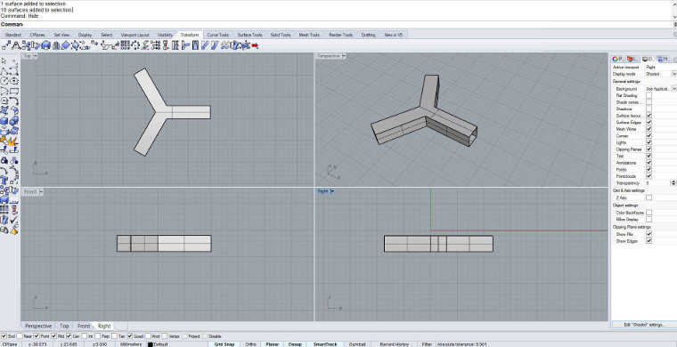Open the Properties panel tab icon

617,59
